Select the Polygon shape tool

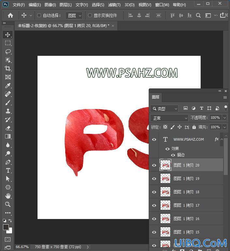click(x=8, y=187)
